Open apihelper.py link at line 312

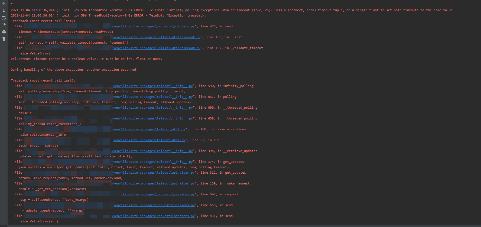pos(154,173)
